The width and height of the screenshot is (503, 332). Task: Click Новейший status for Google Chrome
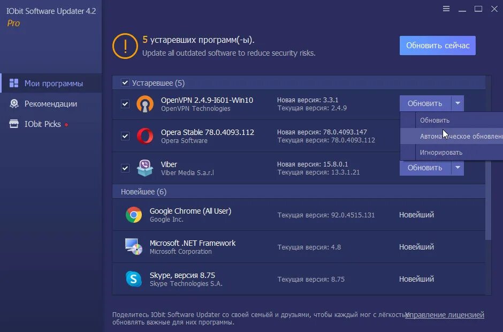416,215
